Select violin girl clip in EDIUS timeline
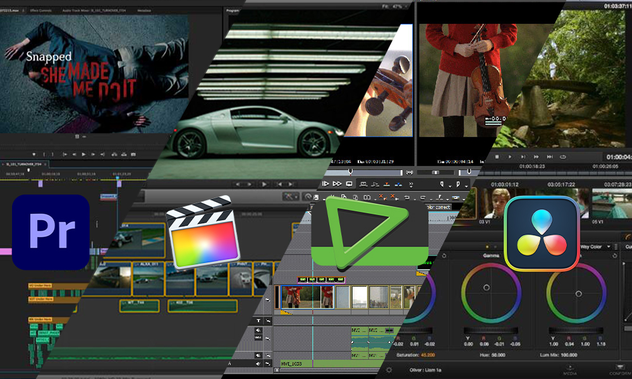 tap(307, 298)
